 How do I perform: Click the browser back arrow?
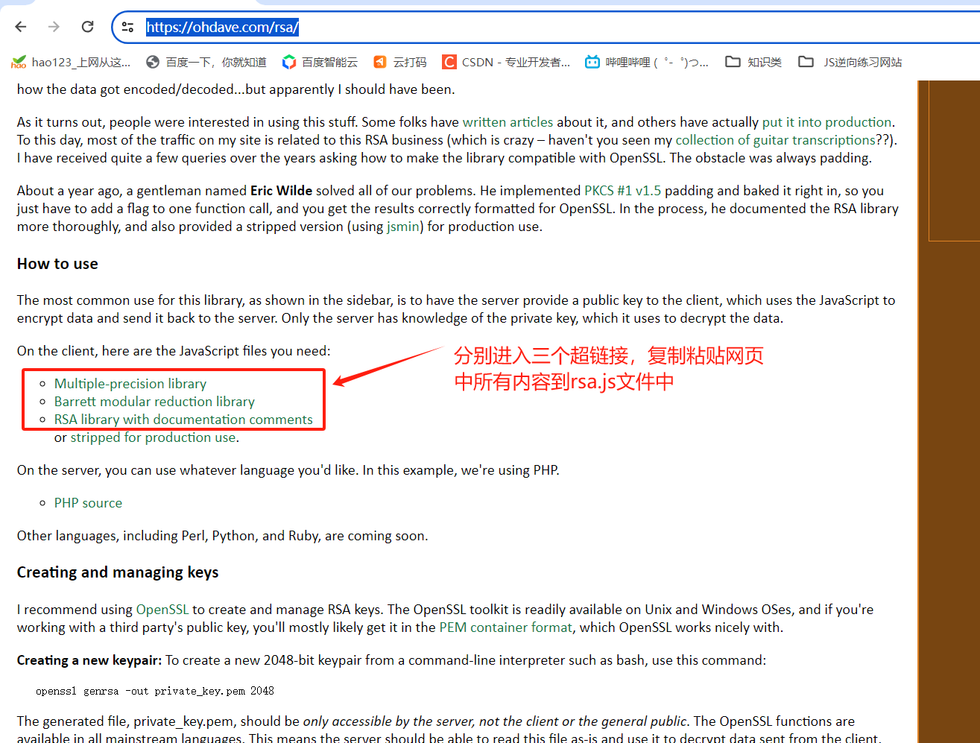(x=21, y=27)
